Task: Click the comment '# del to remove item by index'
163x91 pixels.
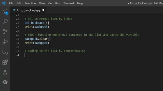Action: (48, 19)
